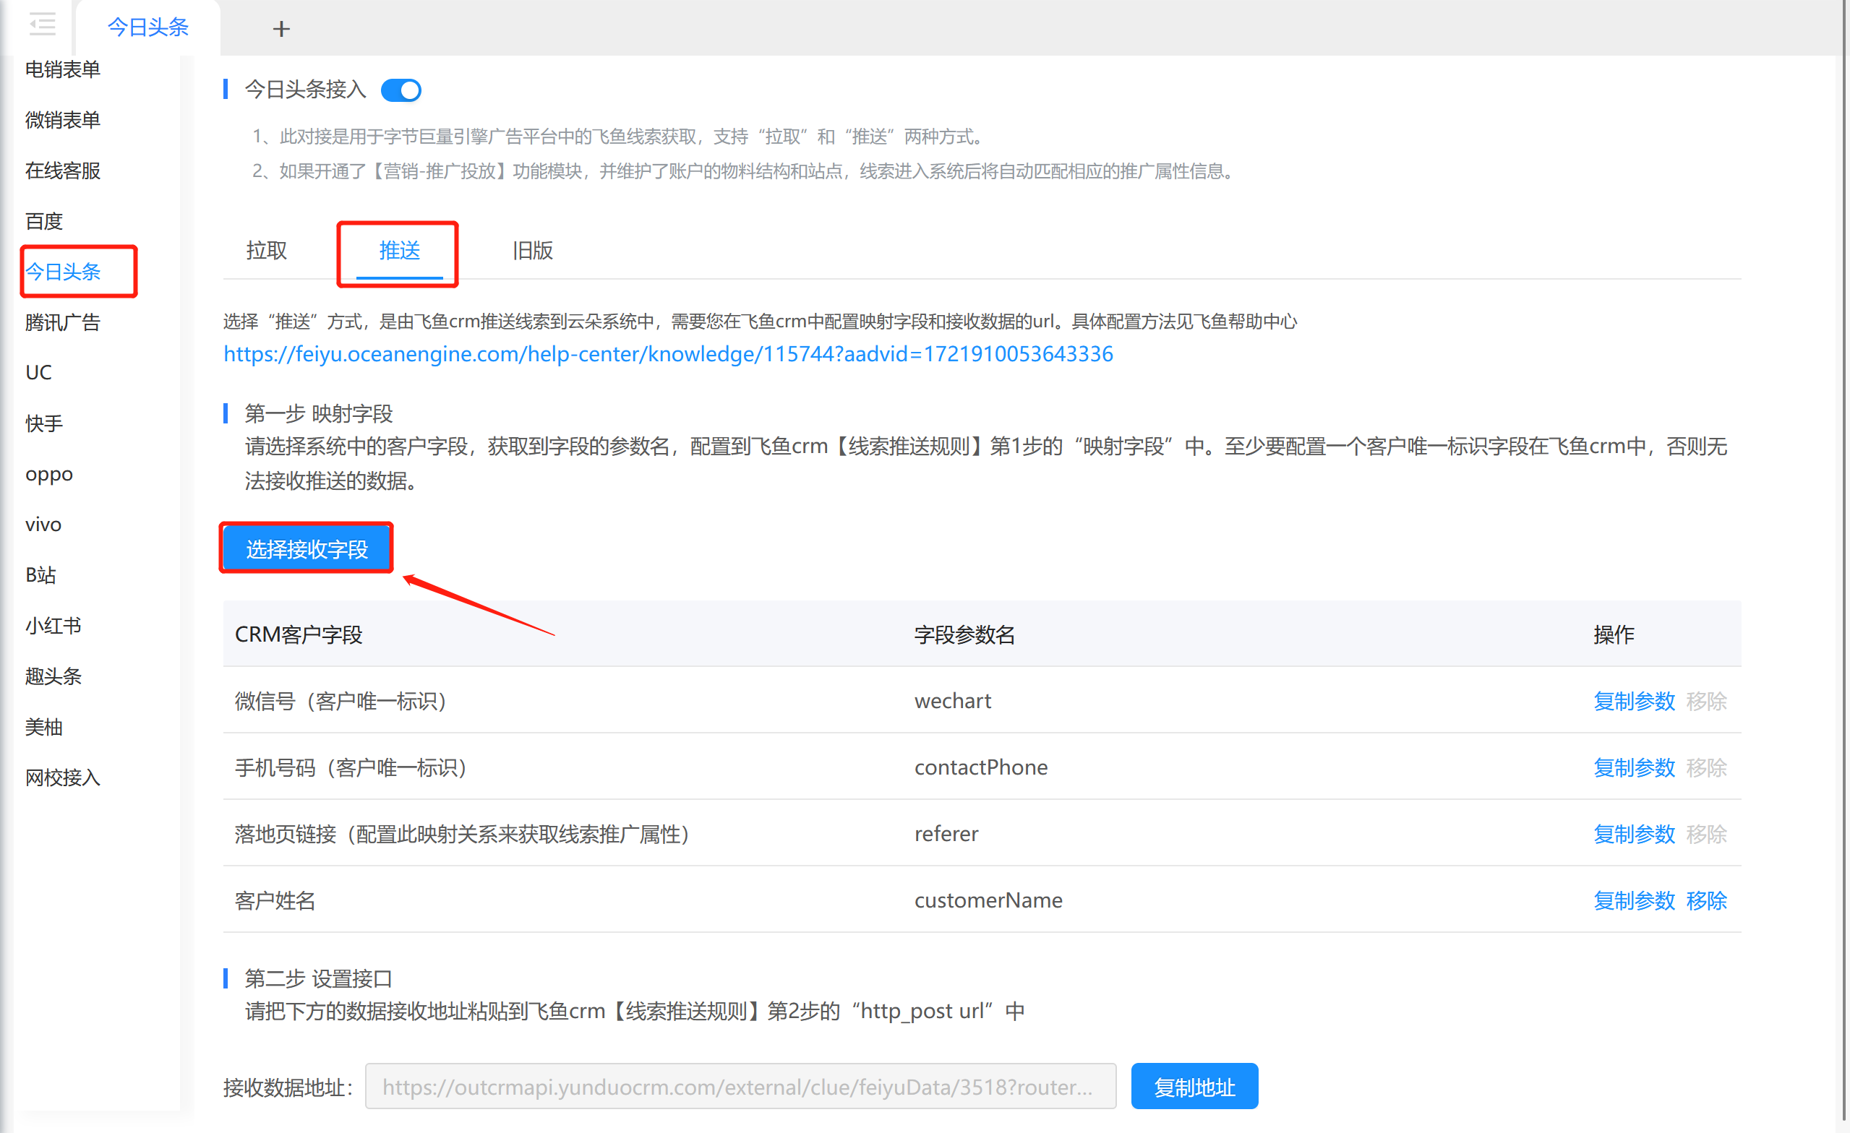The width and height of the screenshot is (1850, 1133).
Task: Go to 小红书 integration page
Action: 53,626
